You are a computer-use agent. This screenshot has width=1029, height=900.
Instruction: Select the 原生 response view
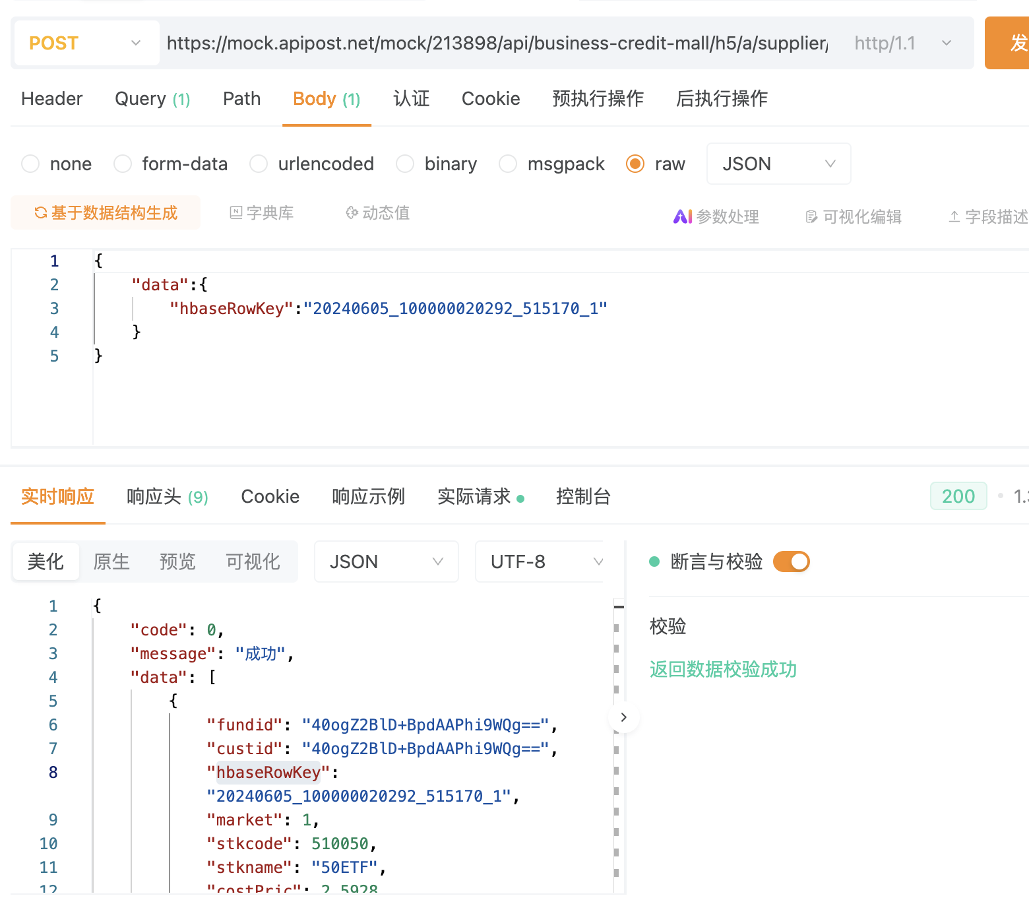coord(111,562)
